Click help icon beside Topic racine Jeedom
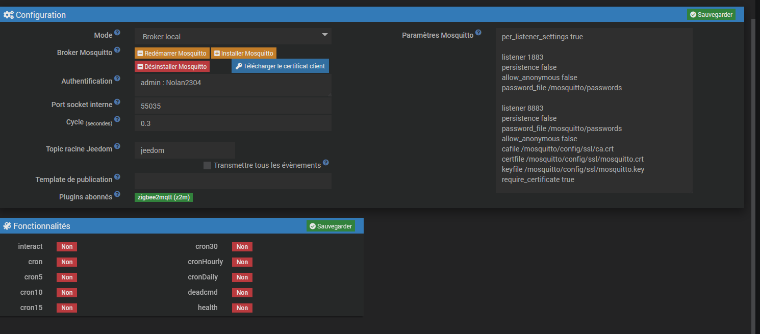The image size is (760, 334). point(117,146)
